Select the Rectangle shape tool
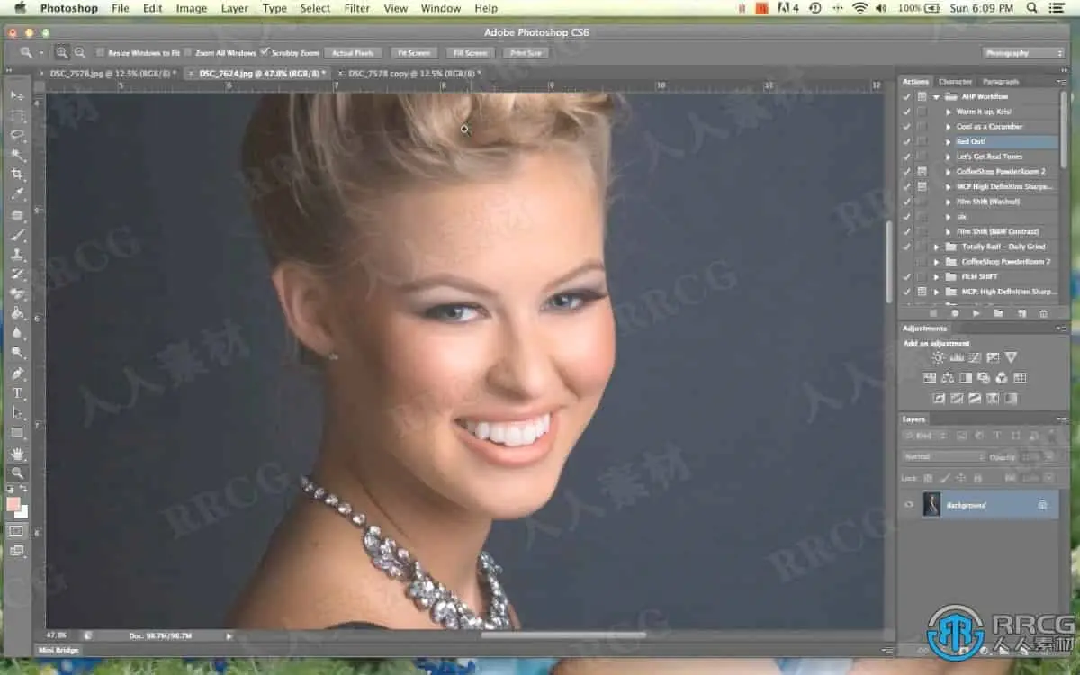The height and width of the screenshot is (675, 1080). (17, 433)
